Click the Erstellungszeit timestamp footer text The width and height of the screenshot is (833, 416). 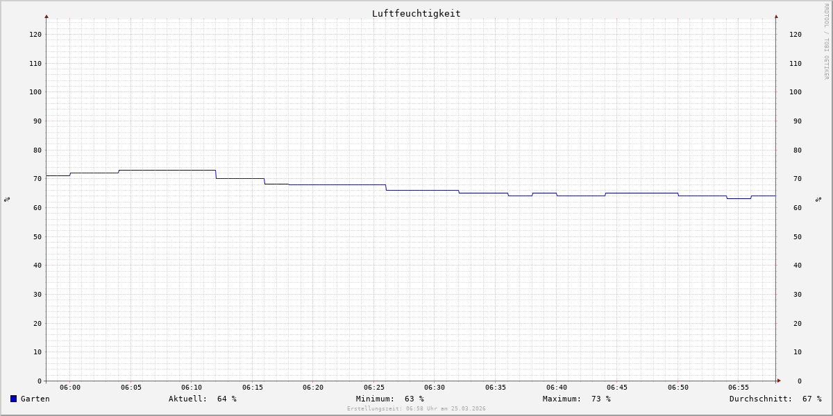coord(416,409)
